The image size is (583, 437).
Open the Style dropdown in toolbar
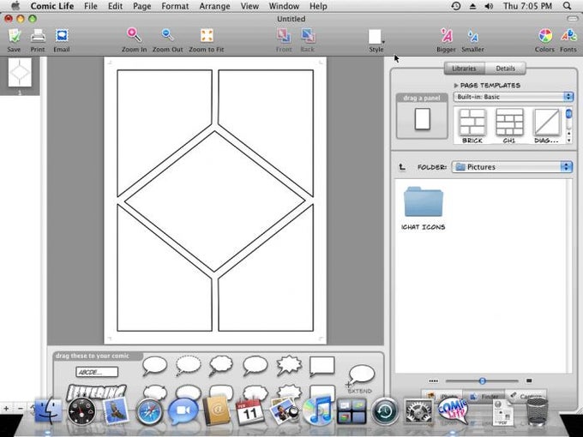pyautogui.click(x=376, y=37)
